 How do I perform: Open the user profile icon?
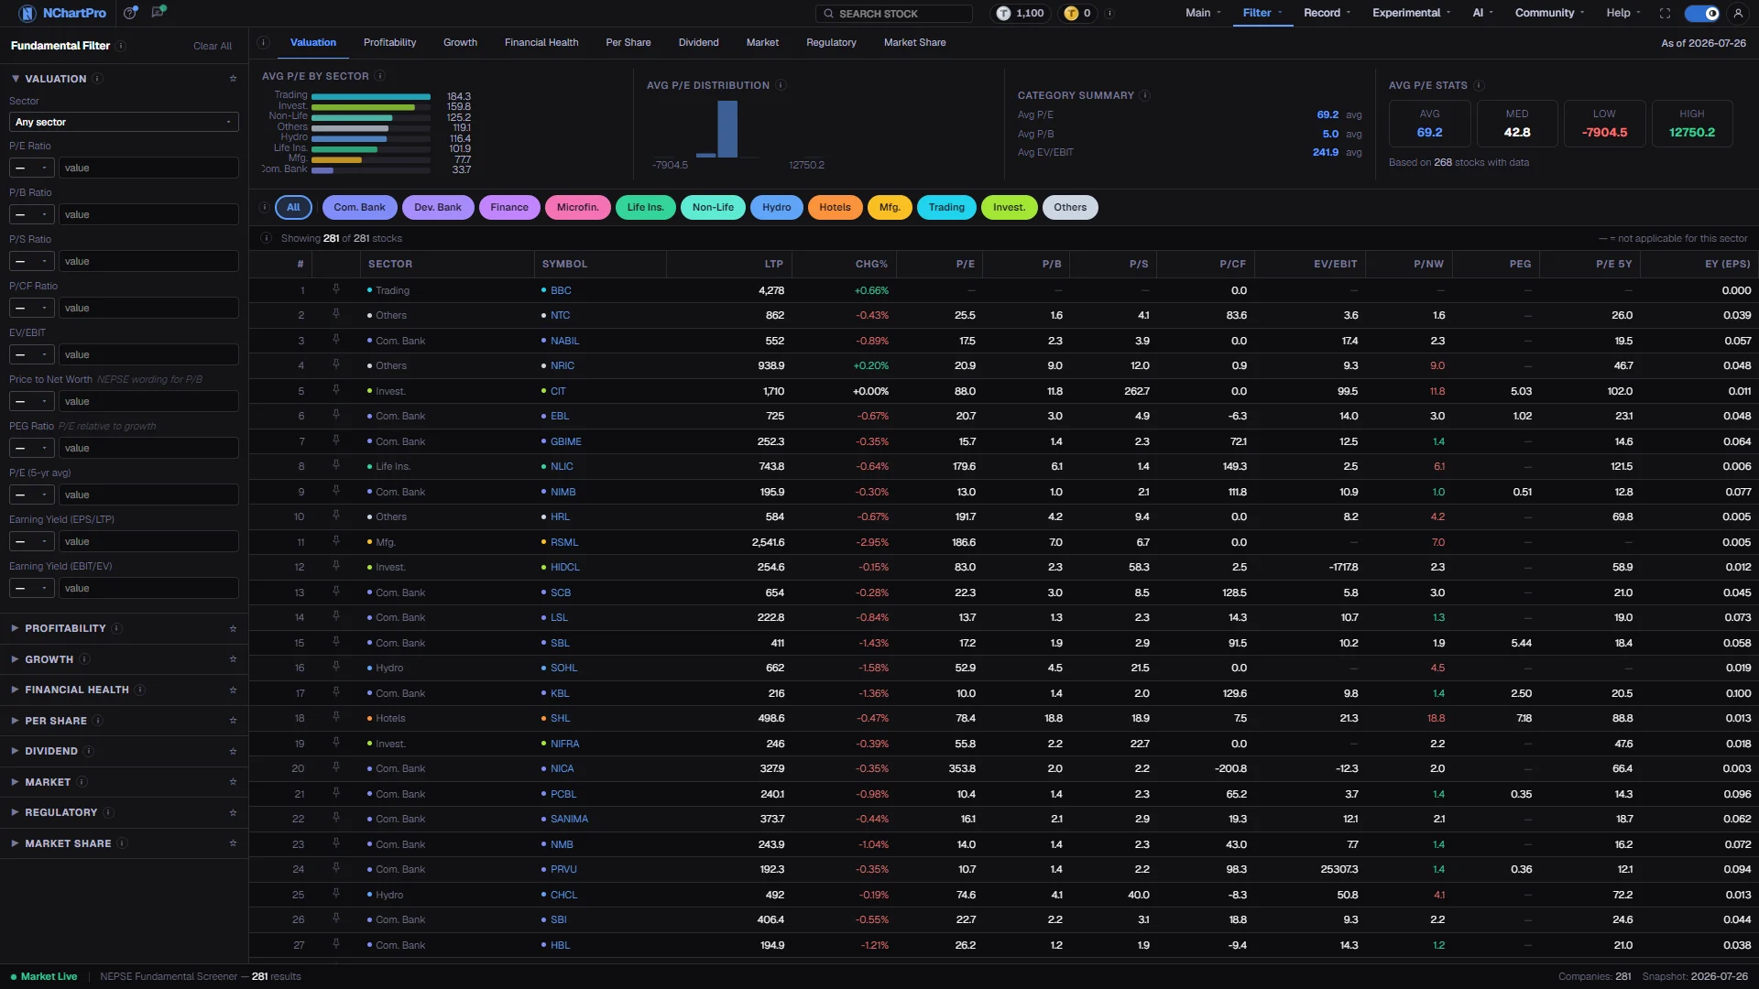1738,13
